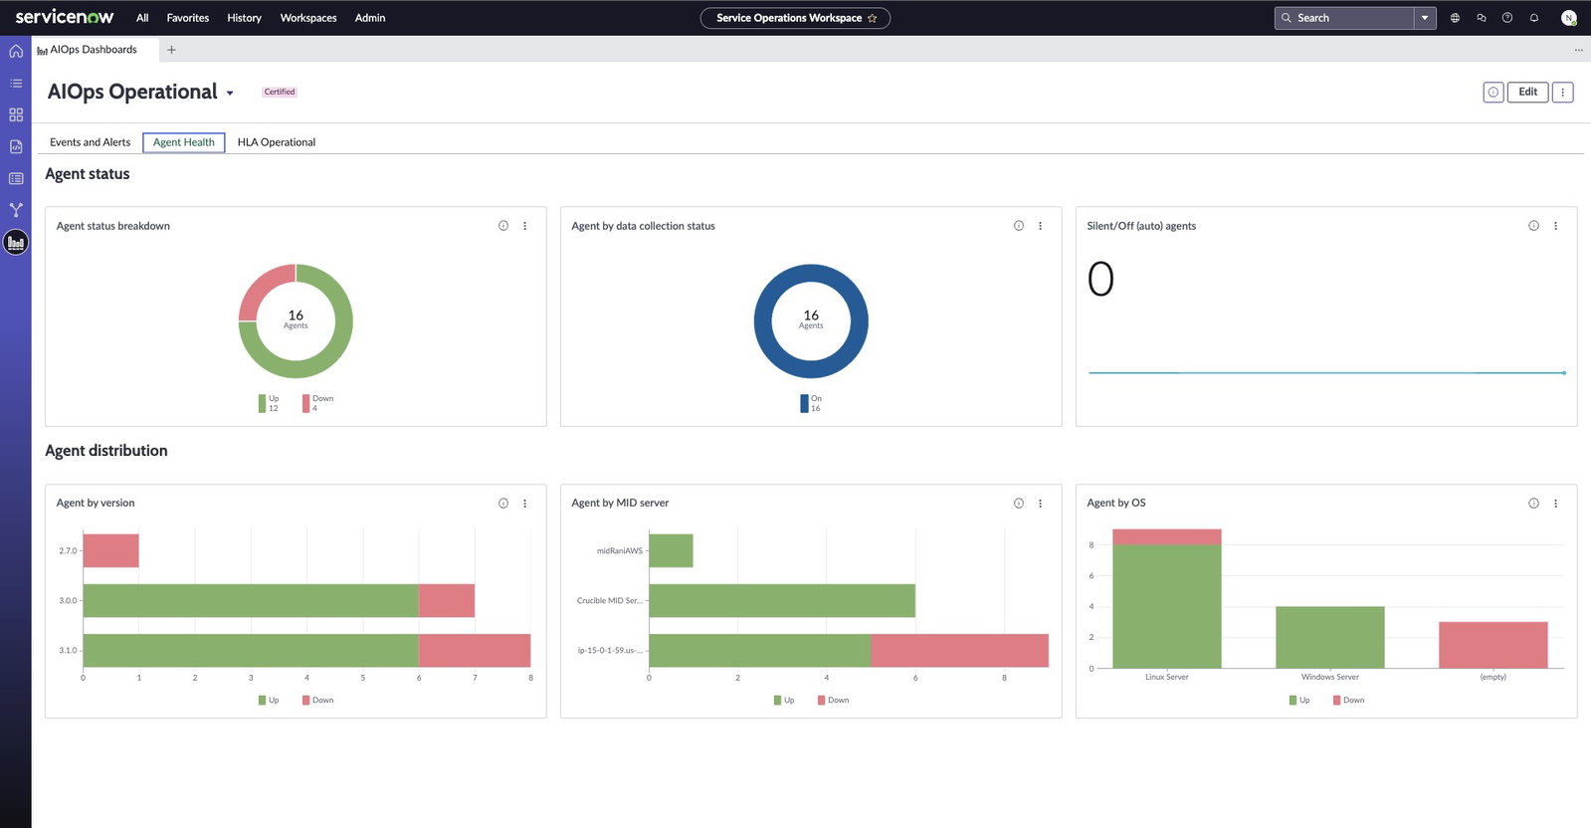Open the user profile avatar
Viewport: 1591px width, 828px height.
1569,18
